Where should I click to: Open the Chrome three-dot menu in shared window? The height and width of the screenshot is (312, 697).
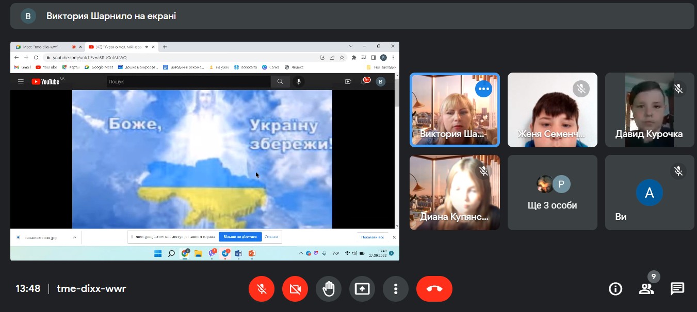(394, 57)
